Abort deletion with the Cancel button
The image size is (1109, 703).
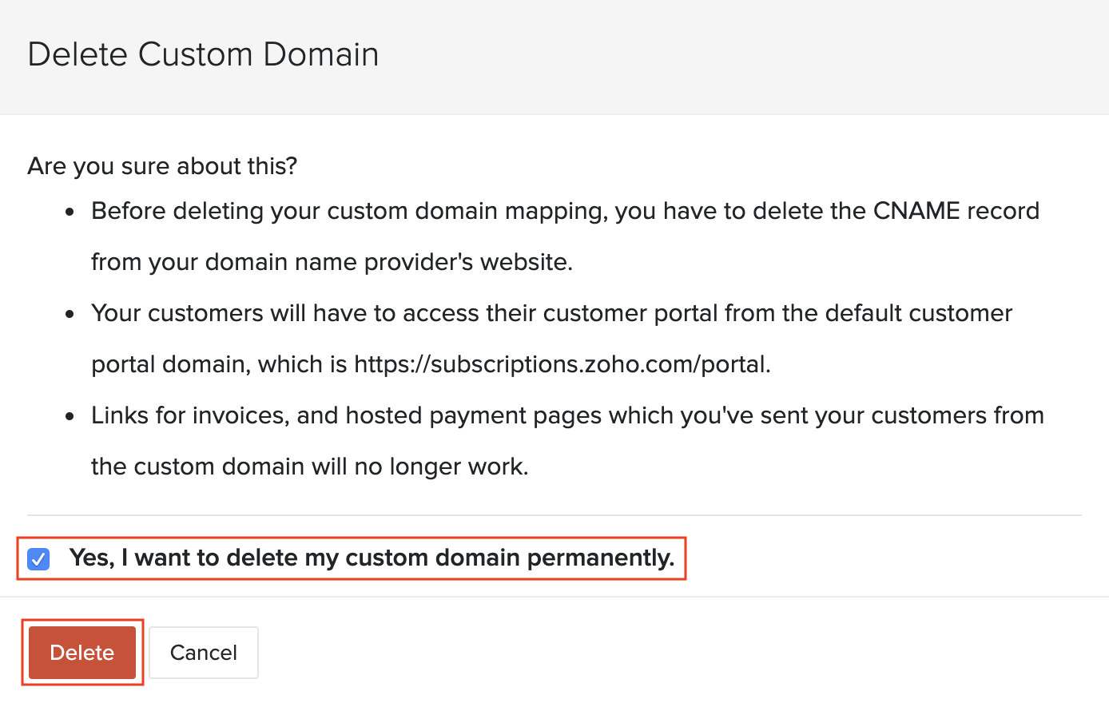point(203,653)
